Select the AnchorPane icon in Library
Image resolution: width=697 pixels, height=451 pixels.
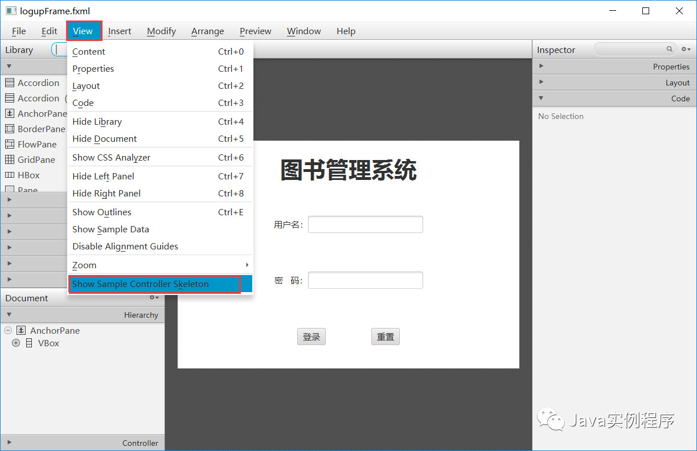[10, 113]
